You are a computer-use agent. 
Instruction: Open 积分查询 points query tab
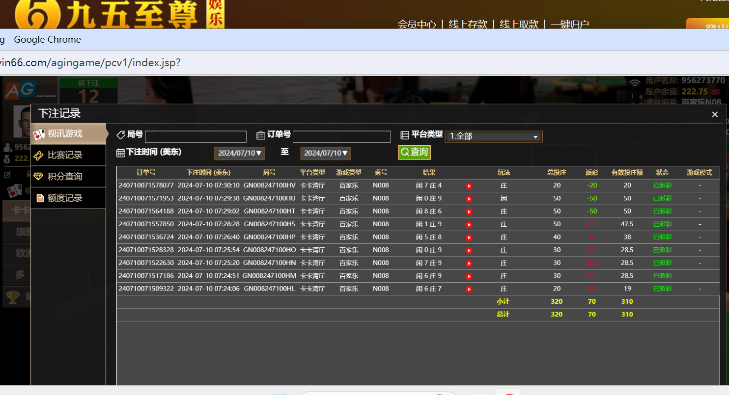(68, 177)
